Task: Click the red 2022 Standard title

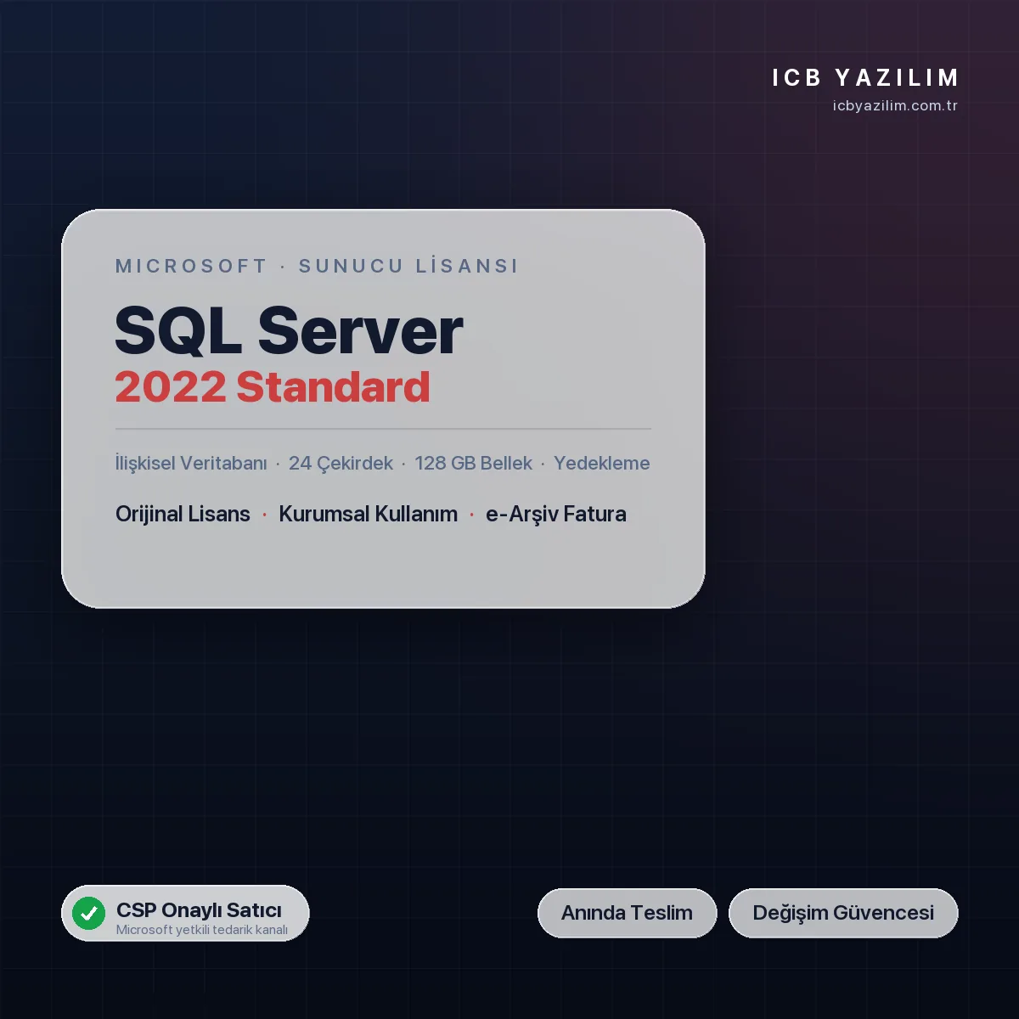Action: 273,387
